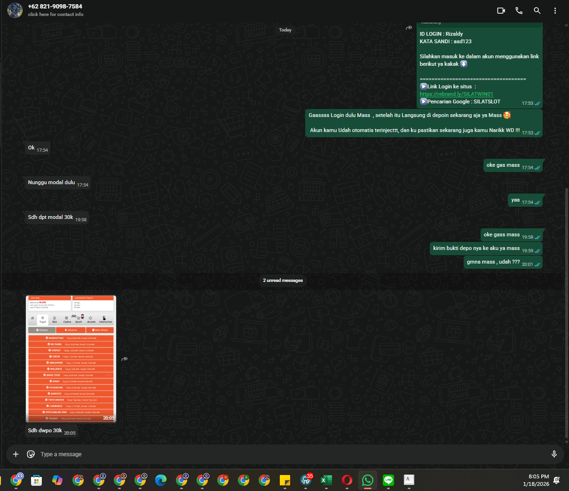This screenshot has height=491, width=569.
Task: Open the 'A' app in taskbar
Action: point(409,480)
